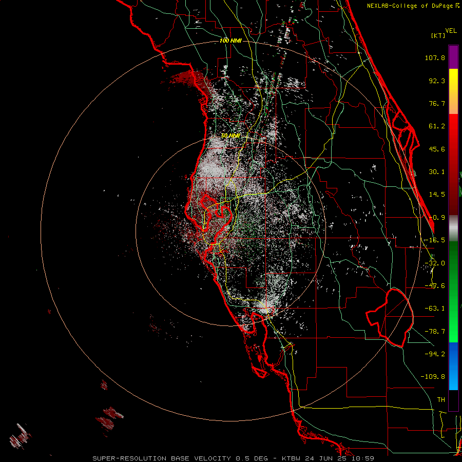Click the 50 NMI range ring label
Viewport: 462px width, 462px height.
[x=230, y=136]
